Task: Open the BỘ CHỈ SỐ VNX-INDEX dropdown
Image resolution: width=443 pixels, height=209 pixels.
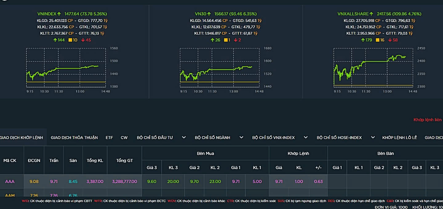Action: 305,137
